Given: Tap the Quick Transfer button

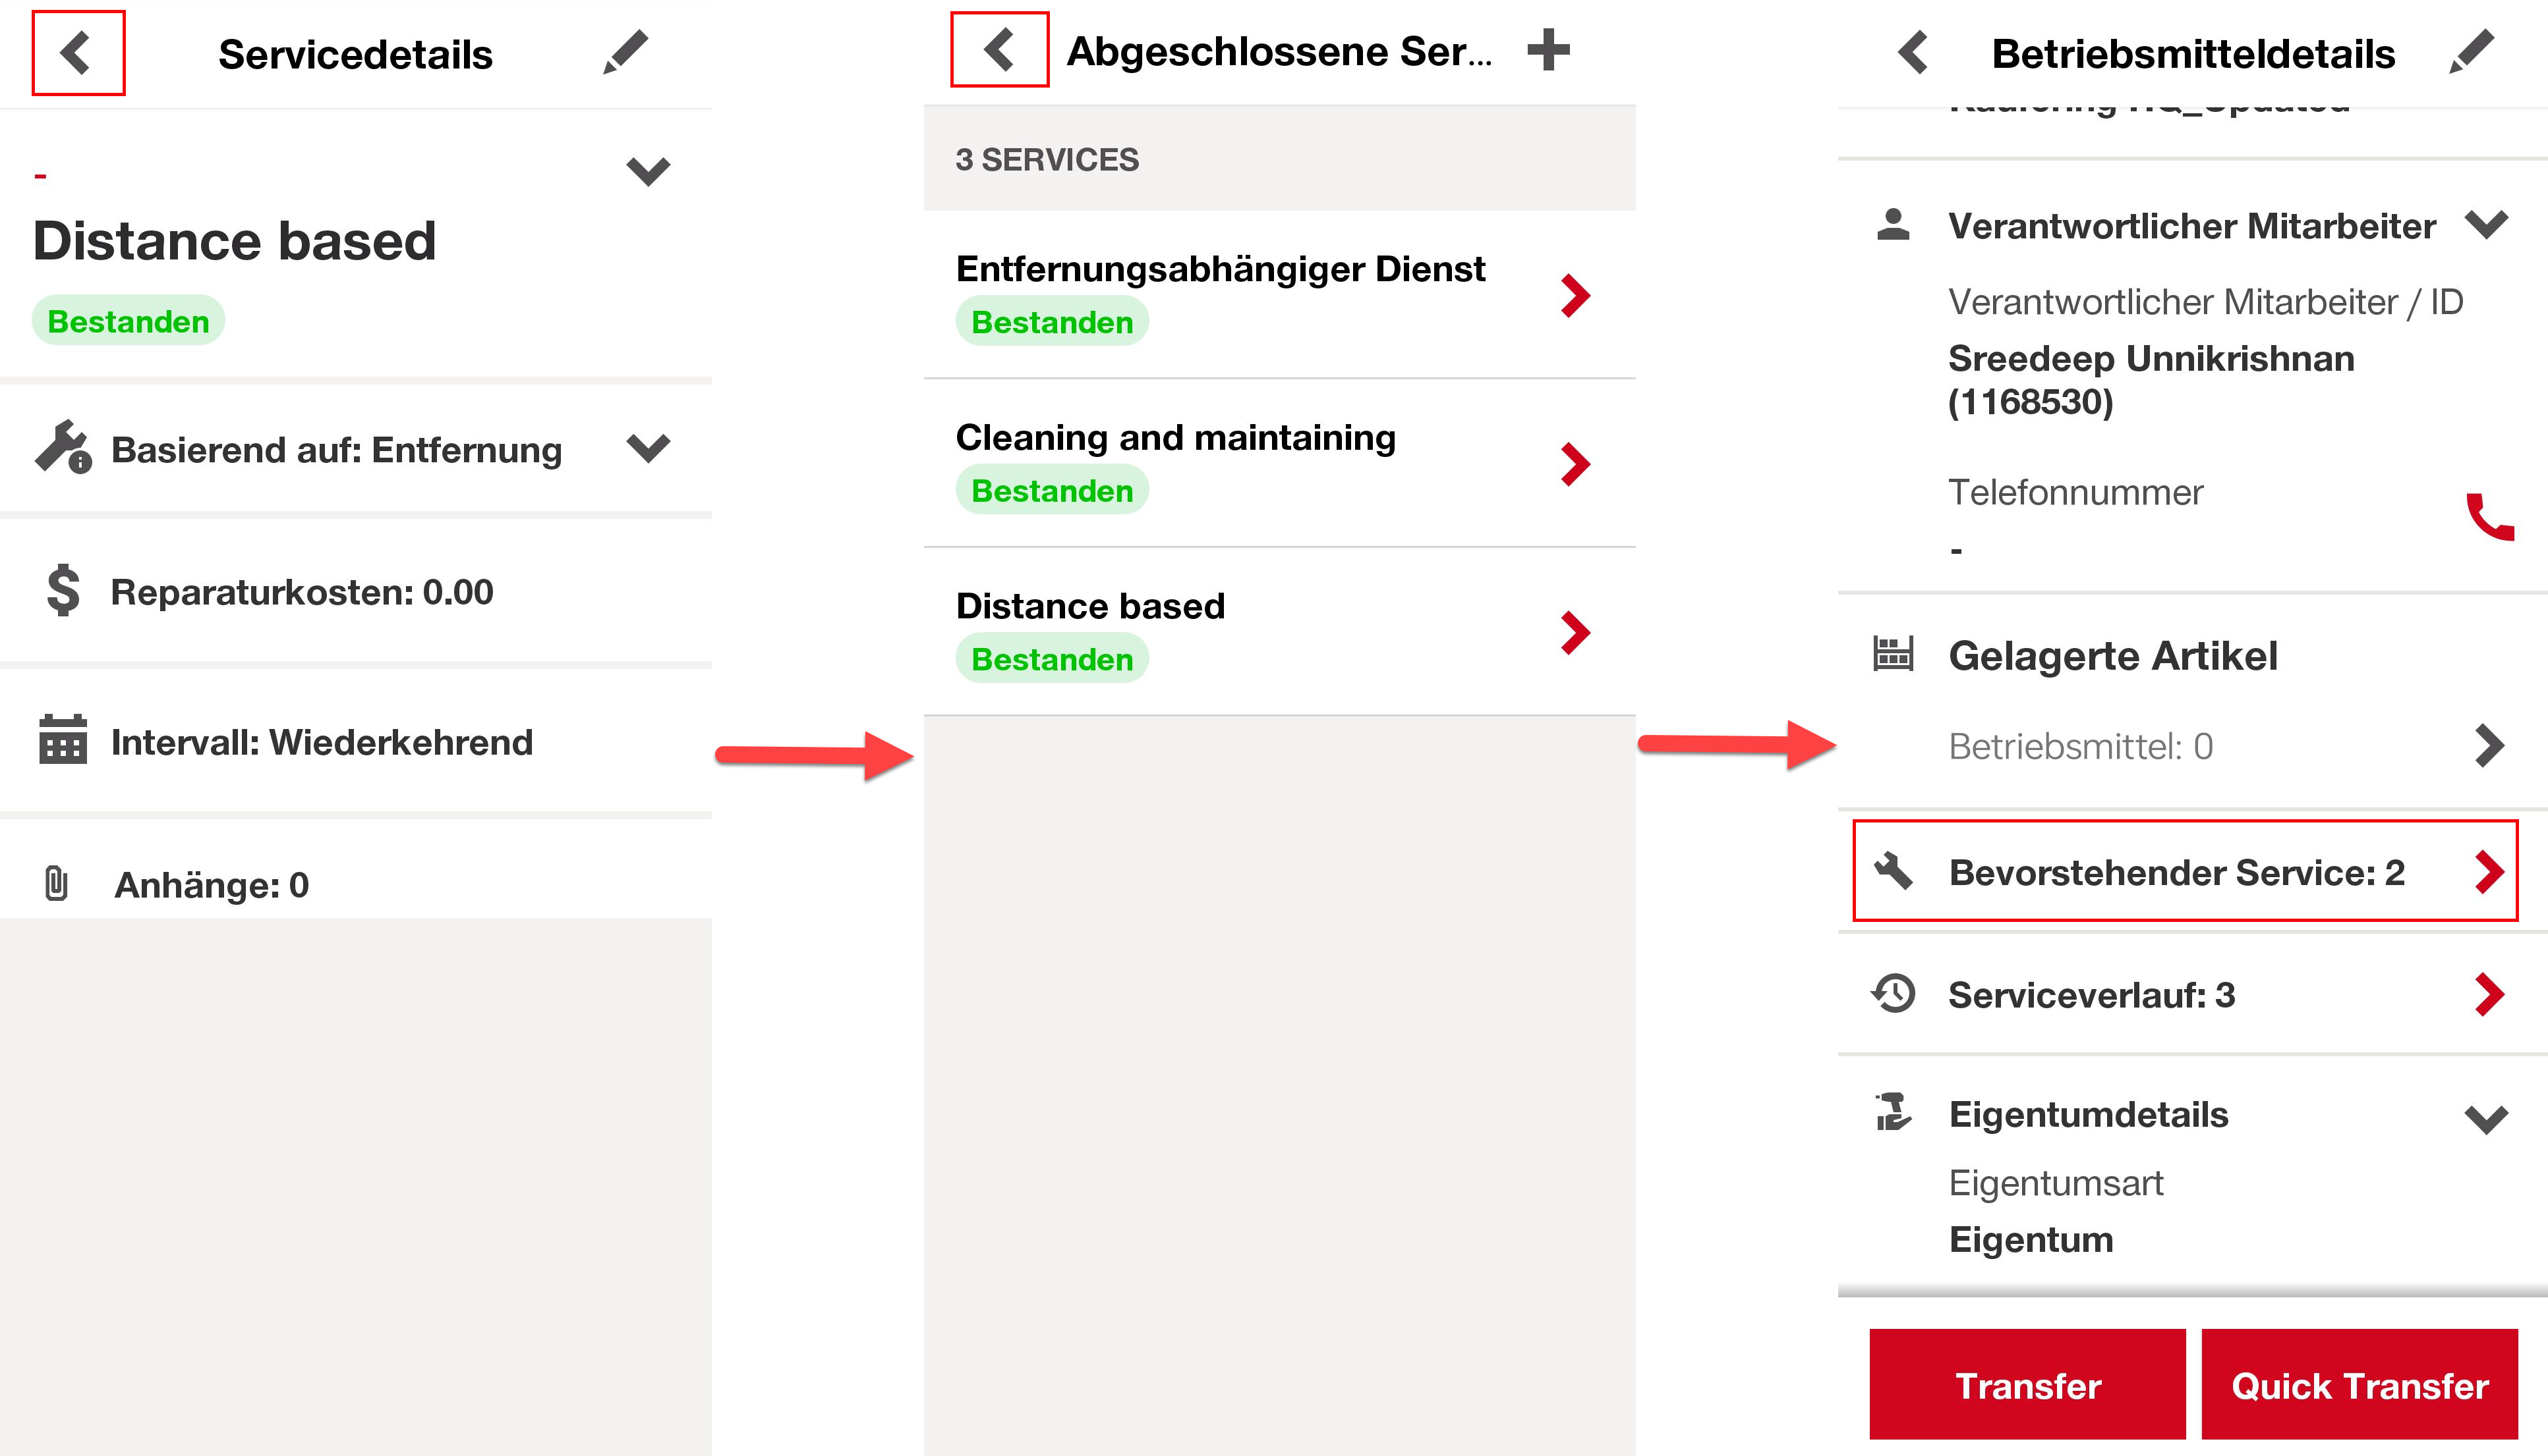Looking at the screenshot, I should (x=2359, y=1385).
